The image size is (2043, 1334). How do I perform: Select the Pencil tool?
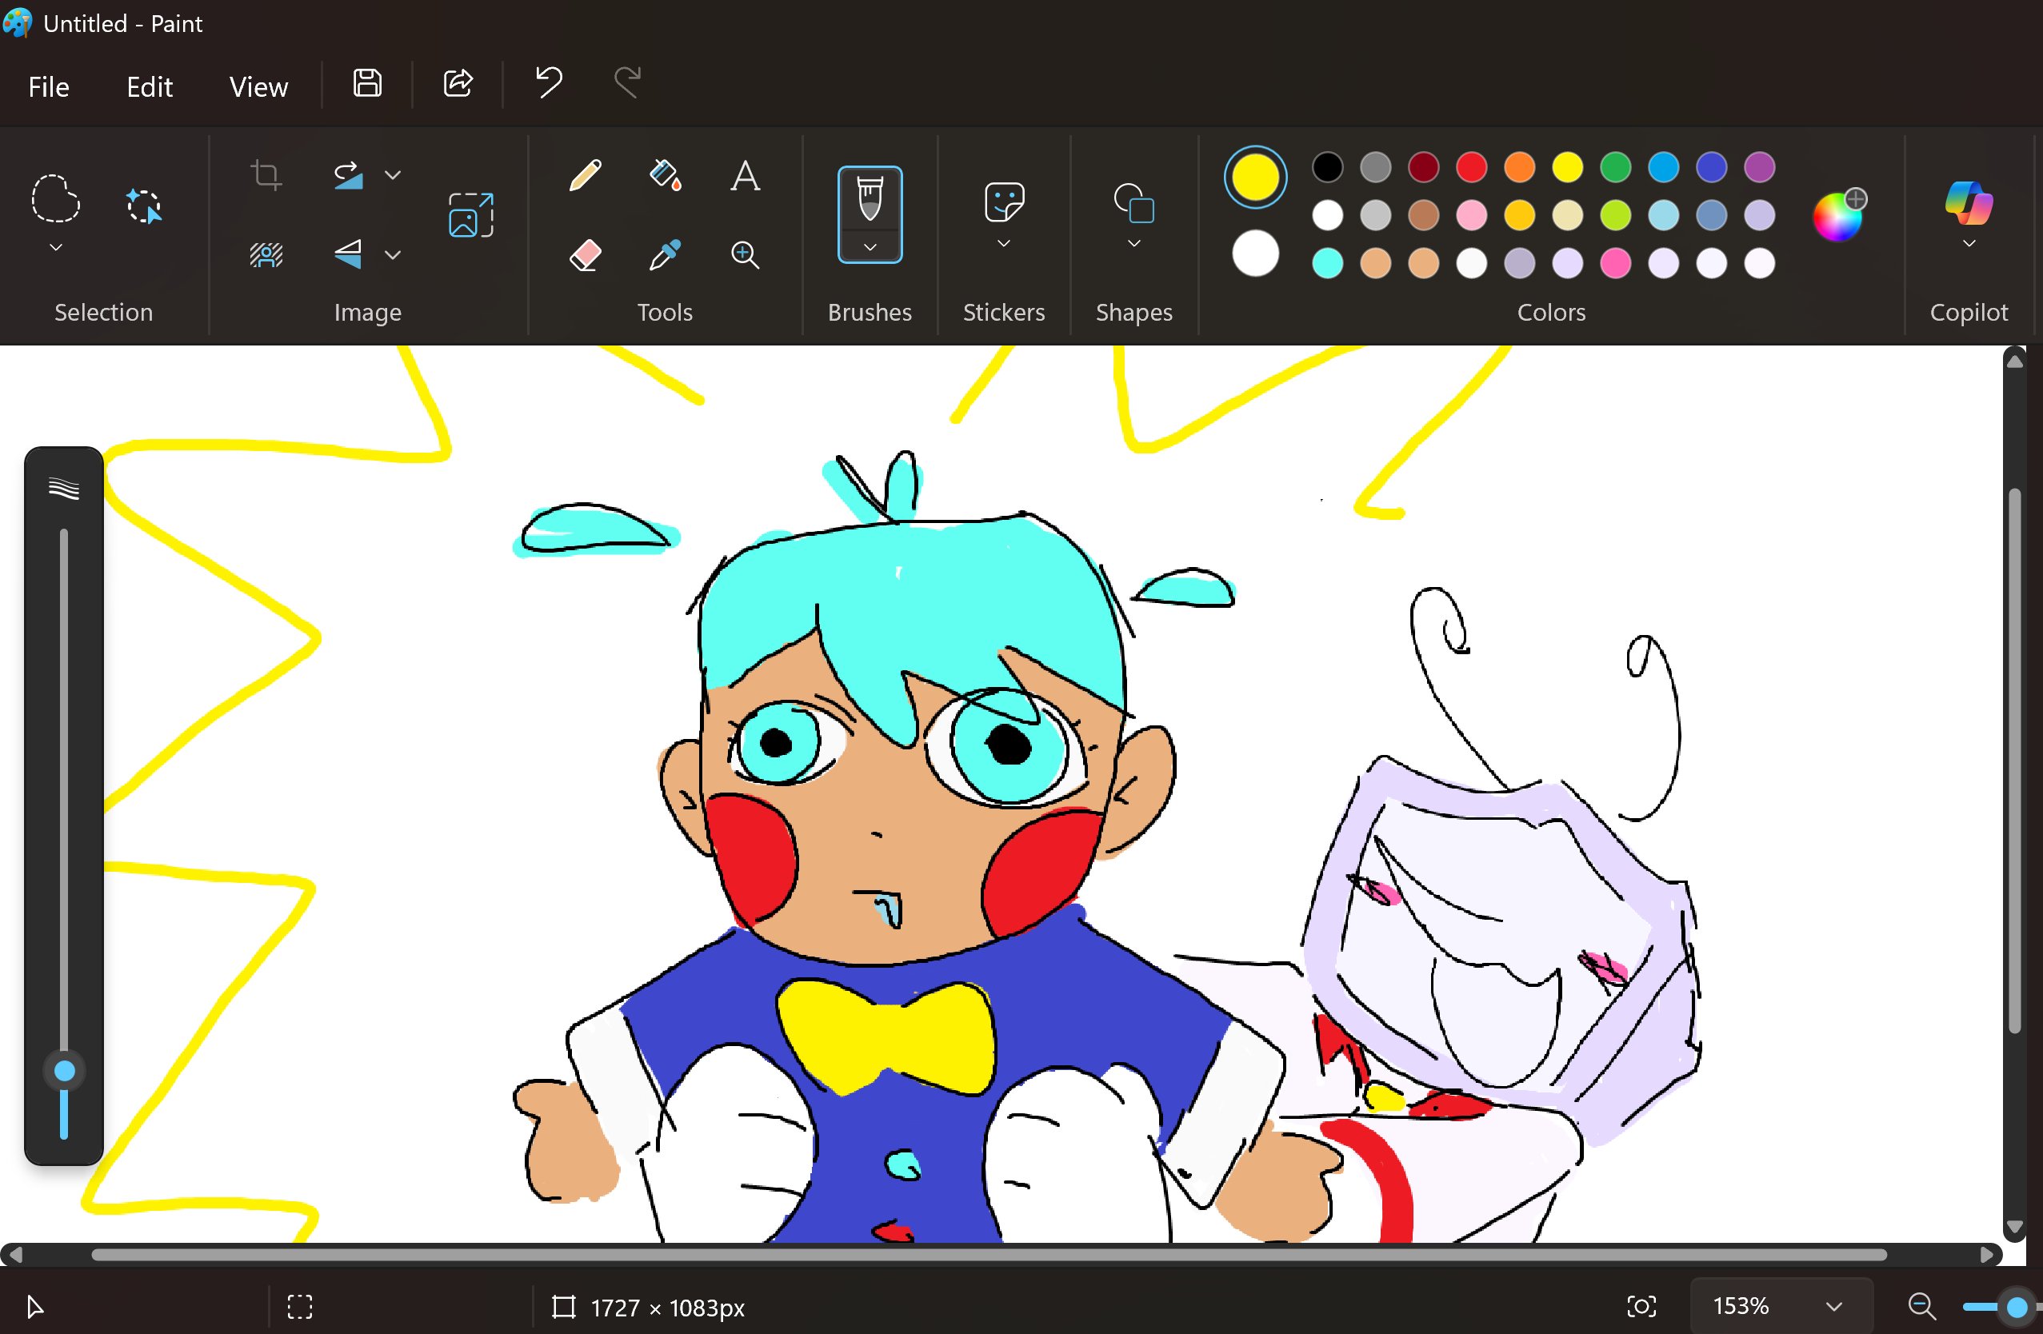[x=586, y=175]
